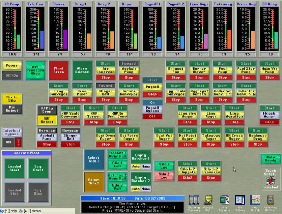Click the F1 Help icon
This screenshot has height=214, width=282.
(9, 211)
